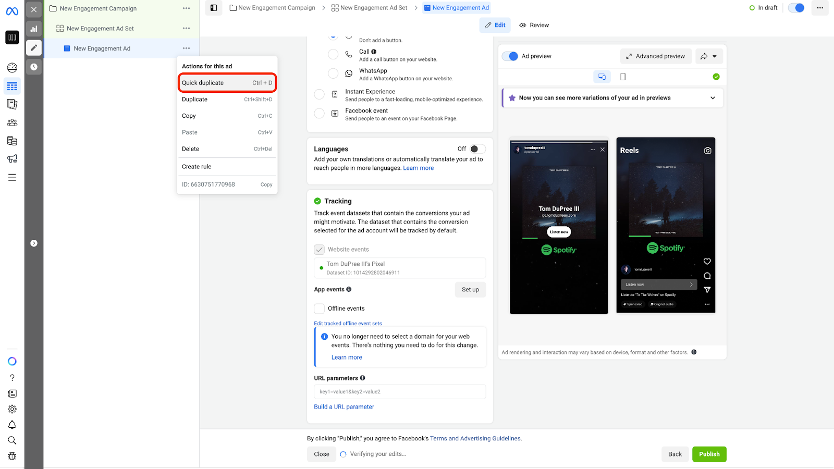
Task: Open the ads reporting icon
Action: [x=12, y=104]
